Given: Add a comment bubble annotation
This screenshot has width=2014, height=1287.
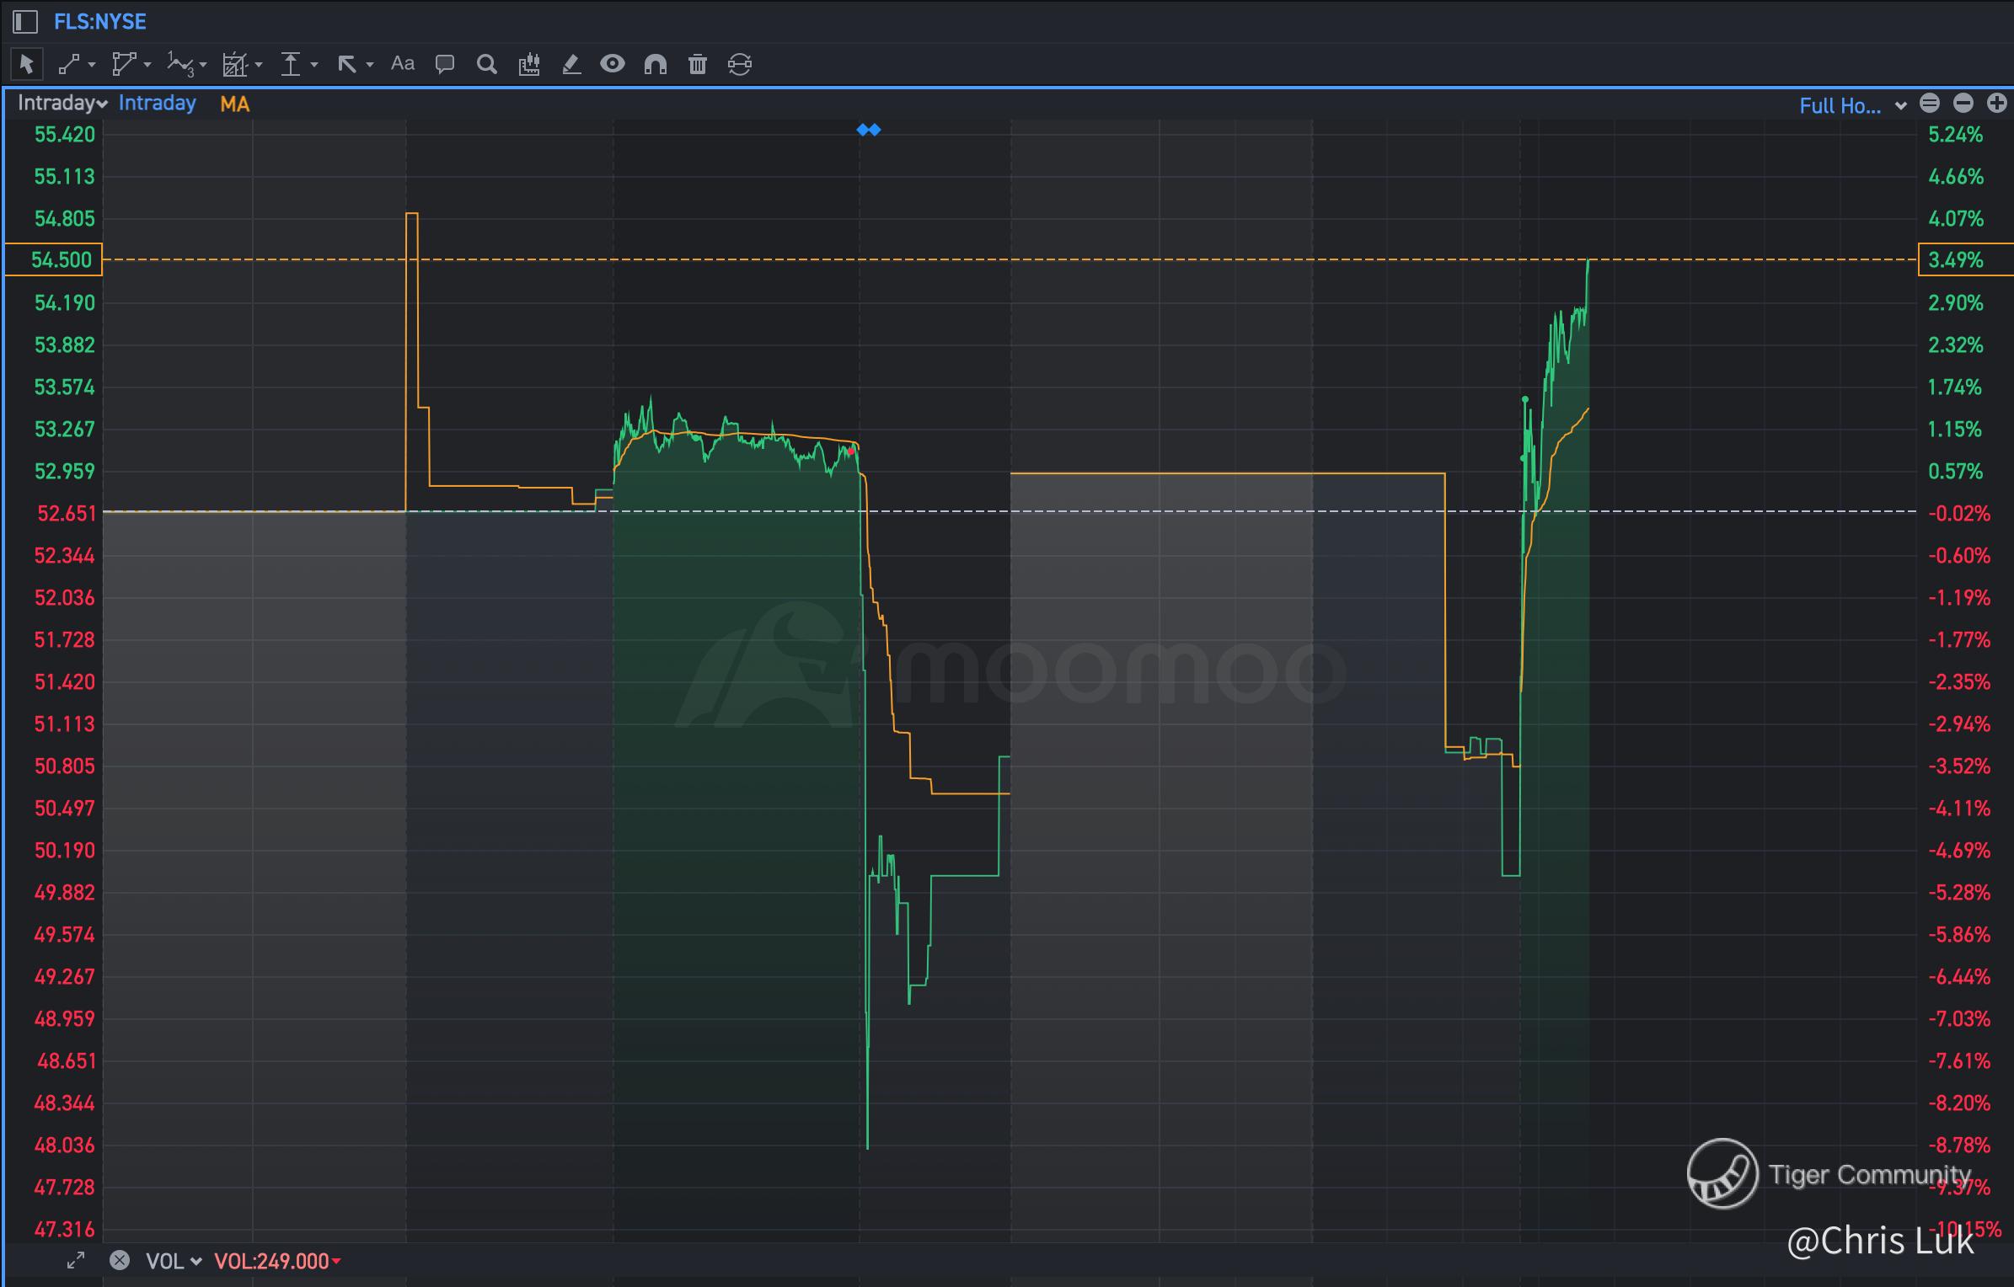Looking at the screenshot, I should click(x=444, y=64).
